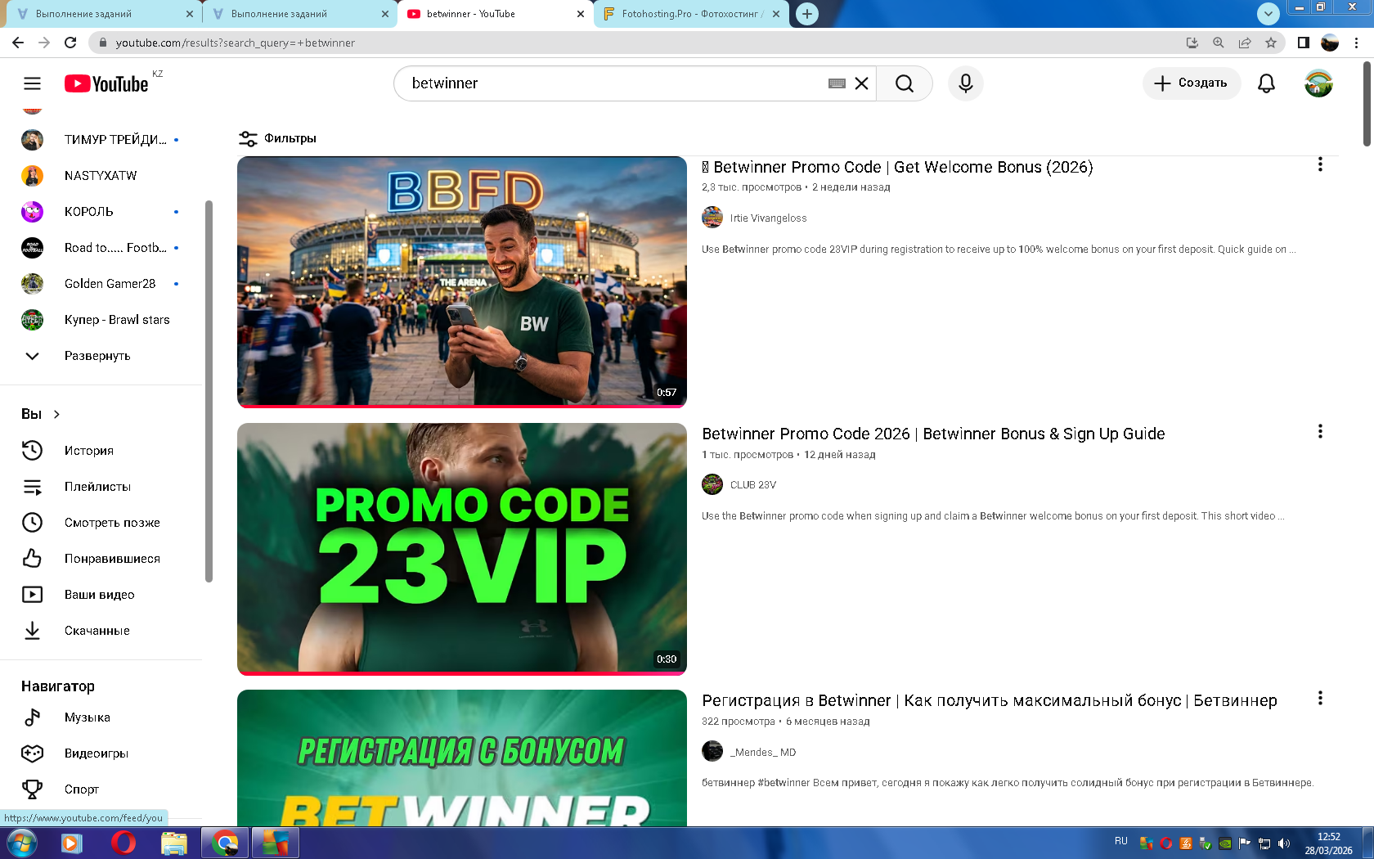Open options for Betwinner Promo Code Welcome Bonus video
Viewport: 1374px width, 859px height.
tap(1320, 164)
